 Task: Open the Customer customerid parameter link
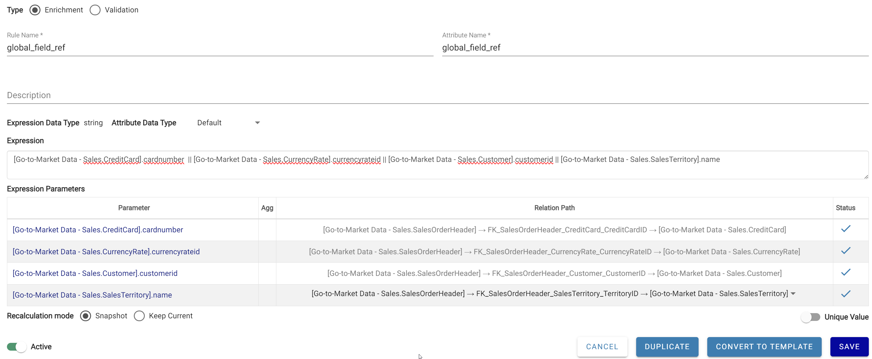click(95, 273)
